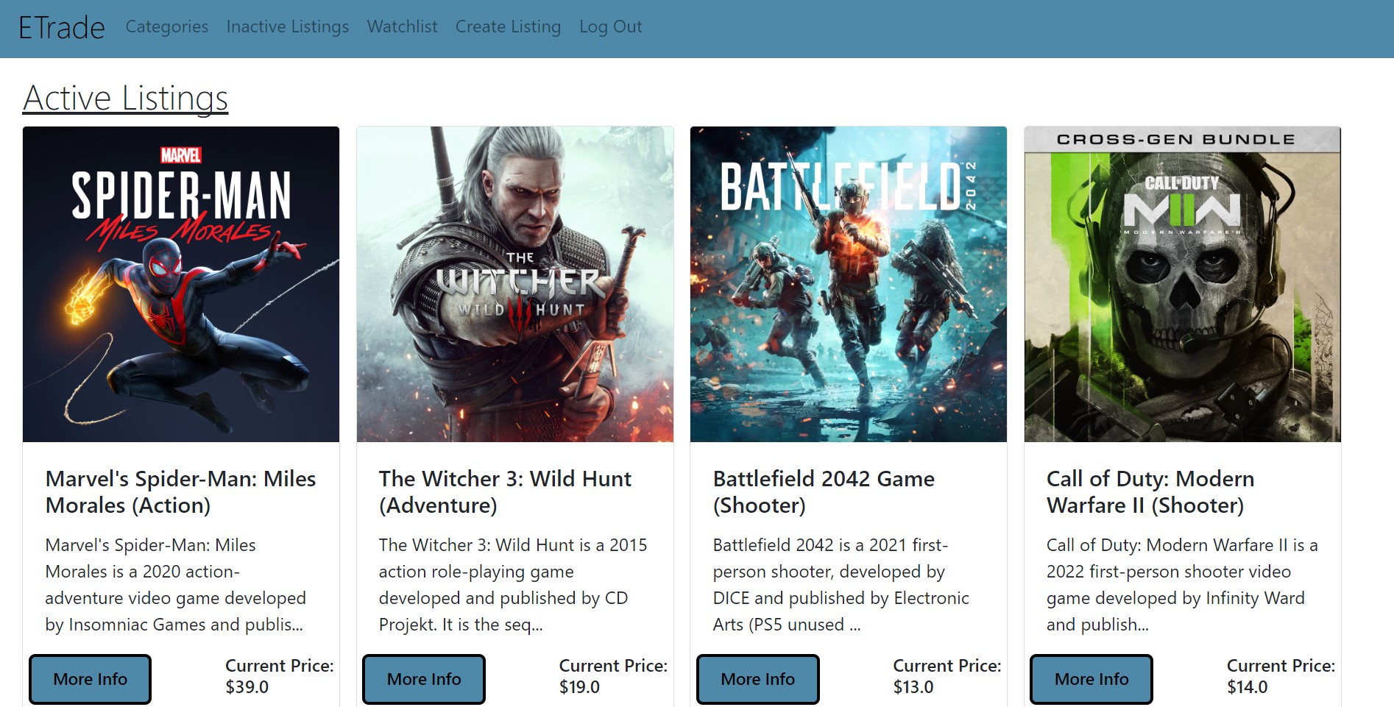Click the Battlefield description mentioning DICE
Screen dimensions: 1394x707
point(841,585)
